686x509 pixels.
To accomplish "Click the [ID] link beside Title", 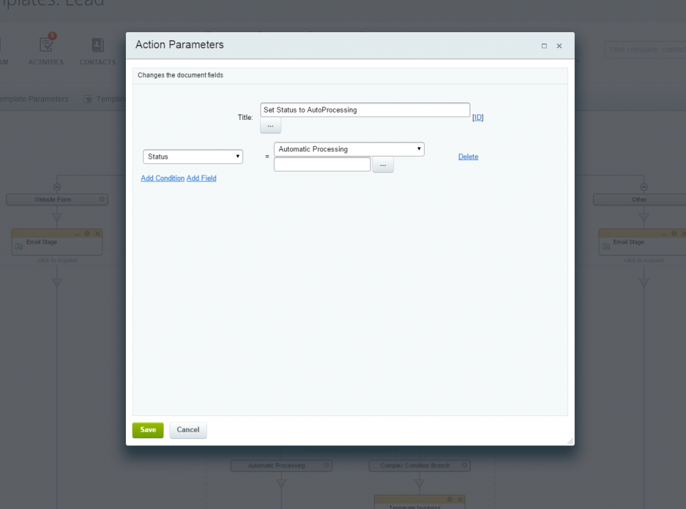I will 478,117.
